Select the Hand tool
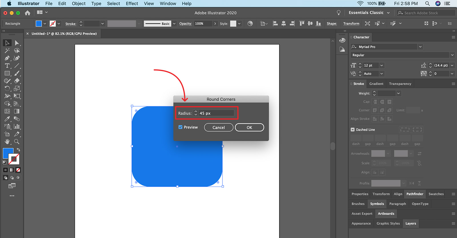This screenshot has height=238, width=457. [7, 142]
